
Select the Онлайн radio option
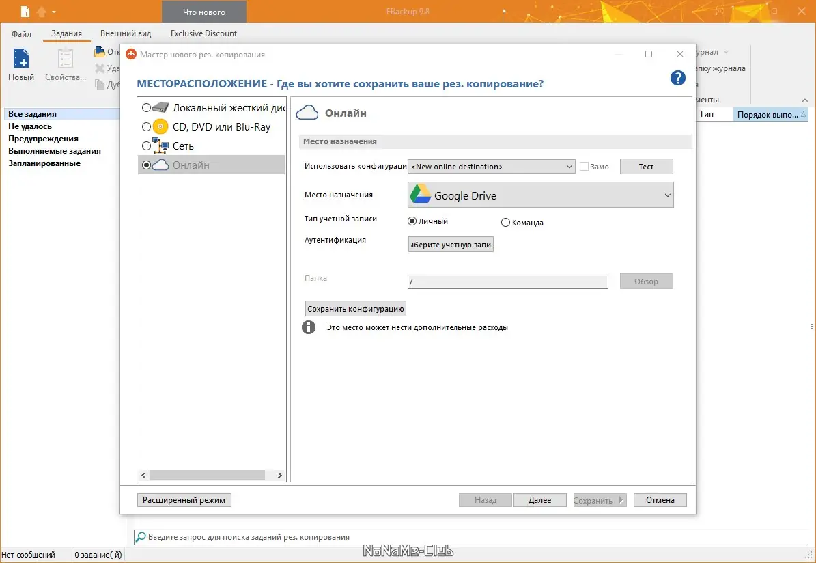point(146,165)
